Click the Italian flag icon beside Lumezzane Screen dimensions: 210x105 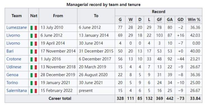[34, 28]
